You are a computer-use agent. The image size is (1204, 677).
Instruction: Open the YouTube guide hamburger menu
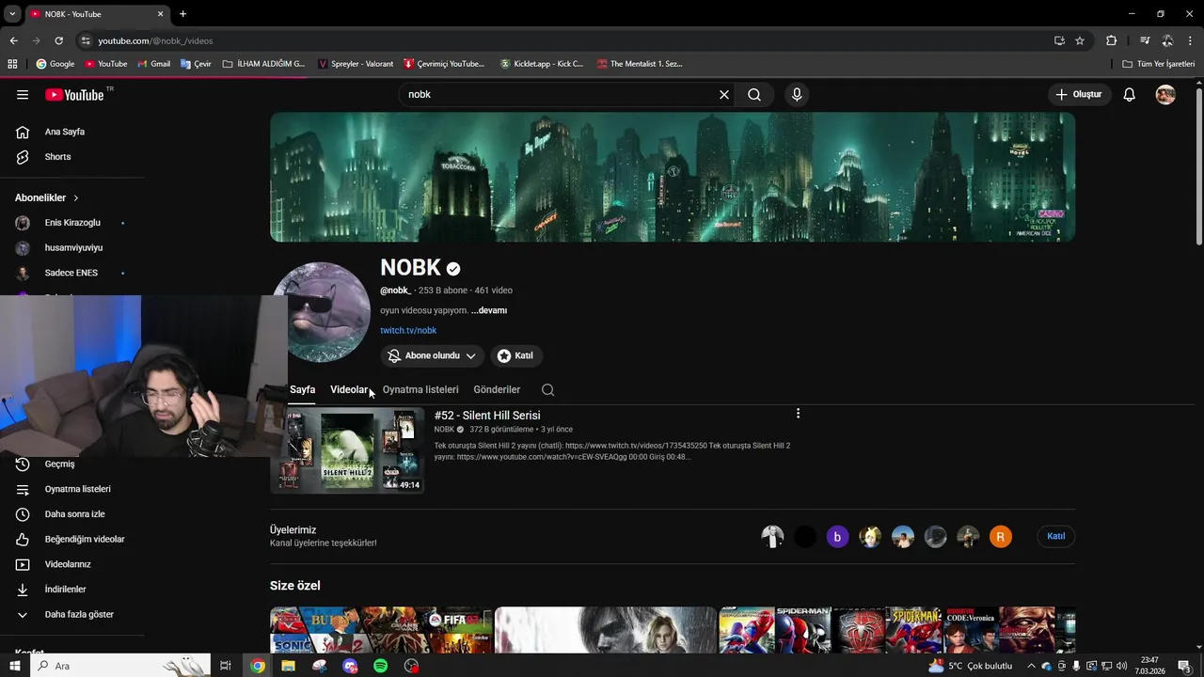(23, 95)
